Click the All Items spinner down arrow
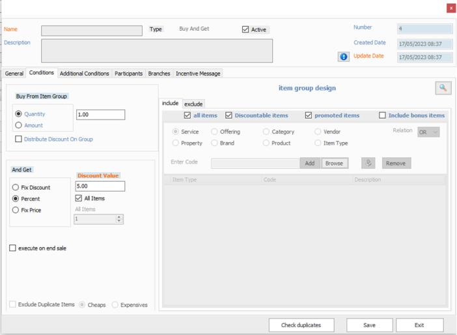457x335 pixels. click(x=118, y=222)
